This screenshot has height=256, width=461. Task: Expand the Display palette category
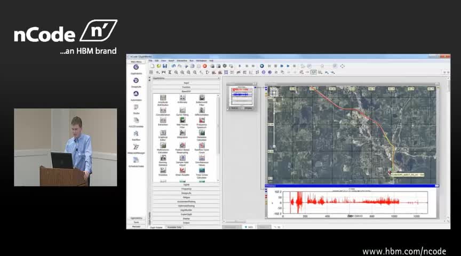click(x=186, y=219)
